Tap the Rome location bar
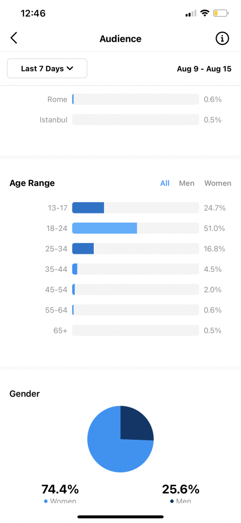Image resolution: width=241 pixels, height=523 pixels. (136, 99)
